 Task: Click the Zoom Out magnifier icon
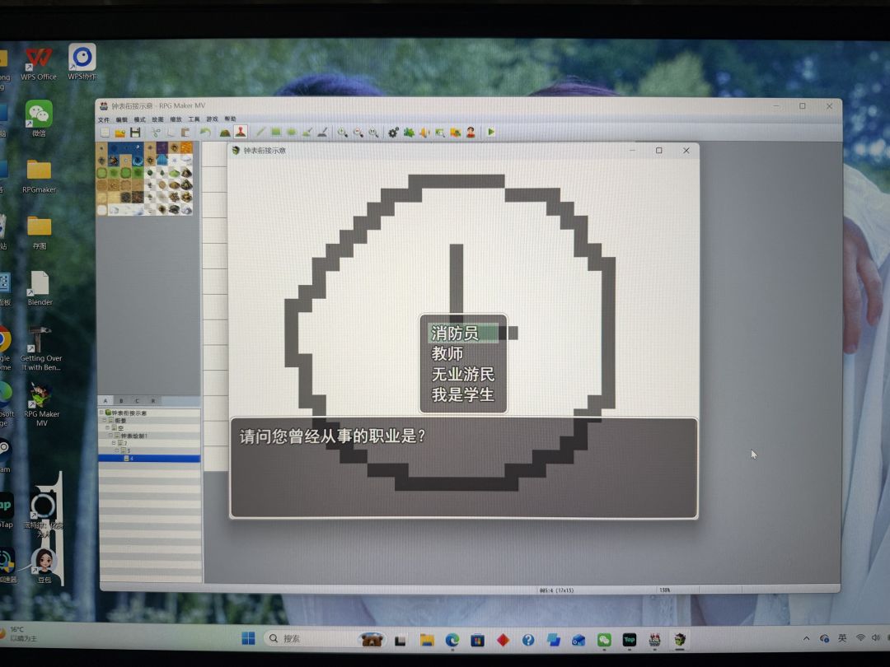coord(358,132)
